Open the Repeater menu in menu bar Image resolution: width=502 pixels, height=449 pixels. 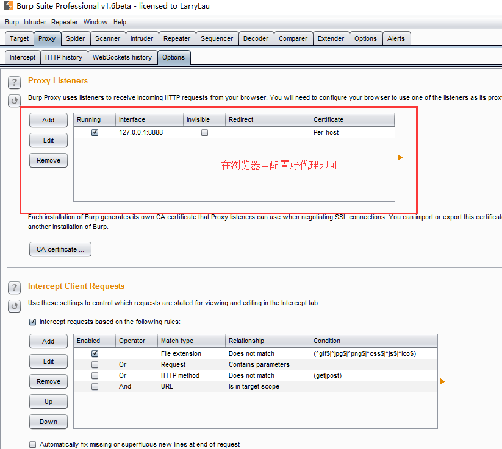tap(65, 22)
